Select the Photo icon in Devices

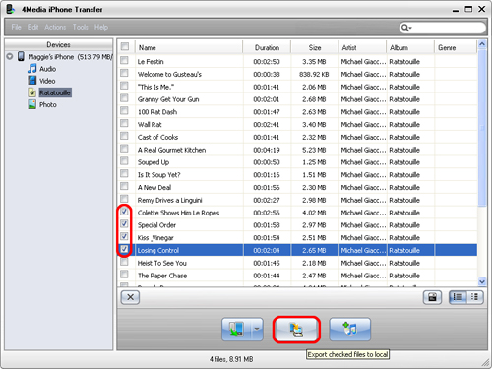click(32, 104)
